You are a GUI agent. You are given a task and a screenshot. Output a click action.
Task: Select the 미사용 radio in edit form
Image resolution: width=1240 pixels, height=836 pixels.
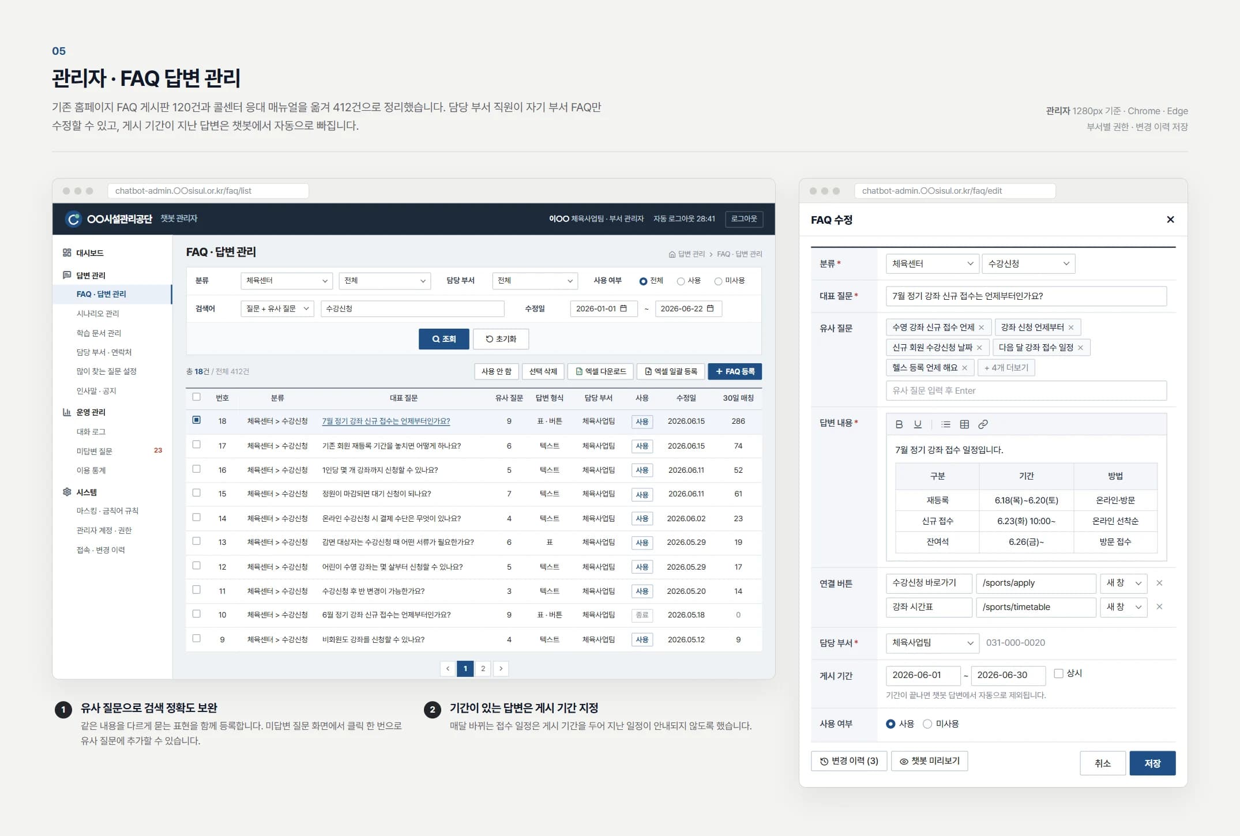coord(927,724)
